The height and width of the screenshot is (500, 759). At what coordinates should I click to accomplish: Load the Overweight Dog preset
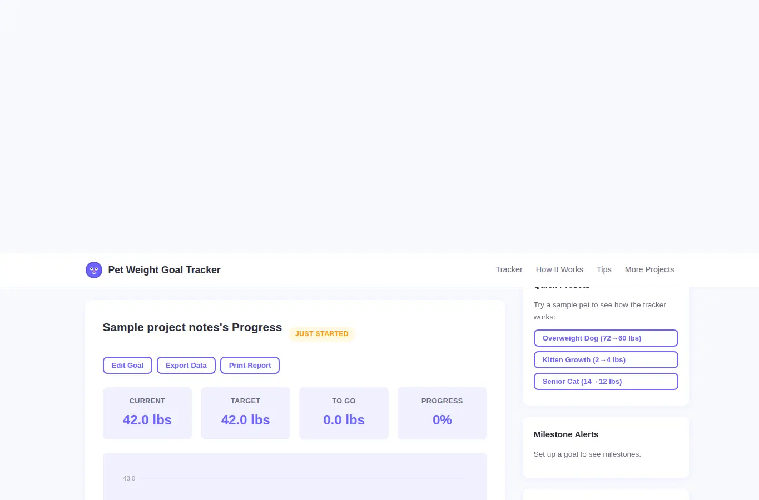(606, 338)
